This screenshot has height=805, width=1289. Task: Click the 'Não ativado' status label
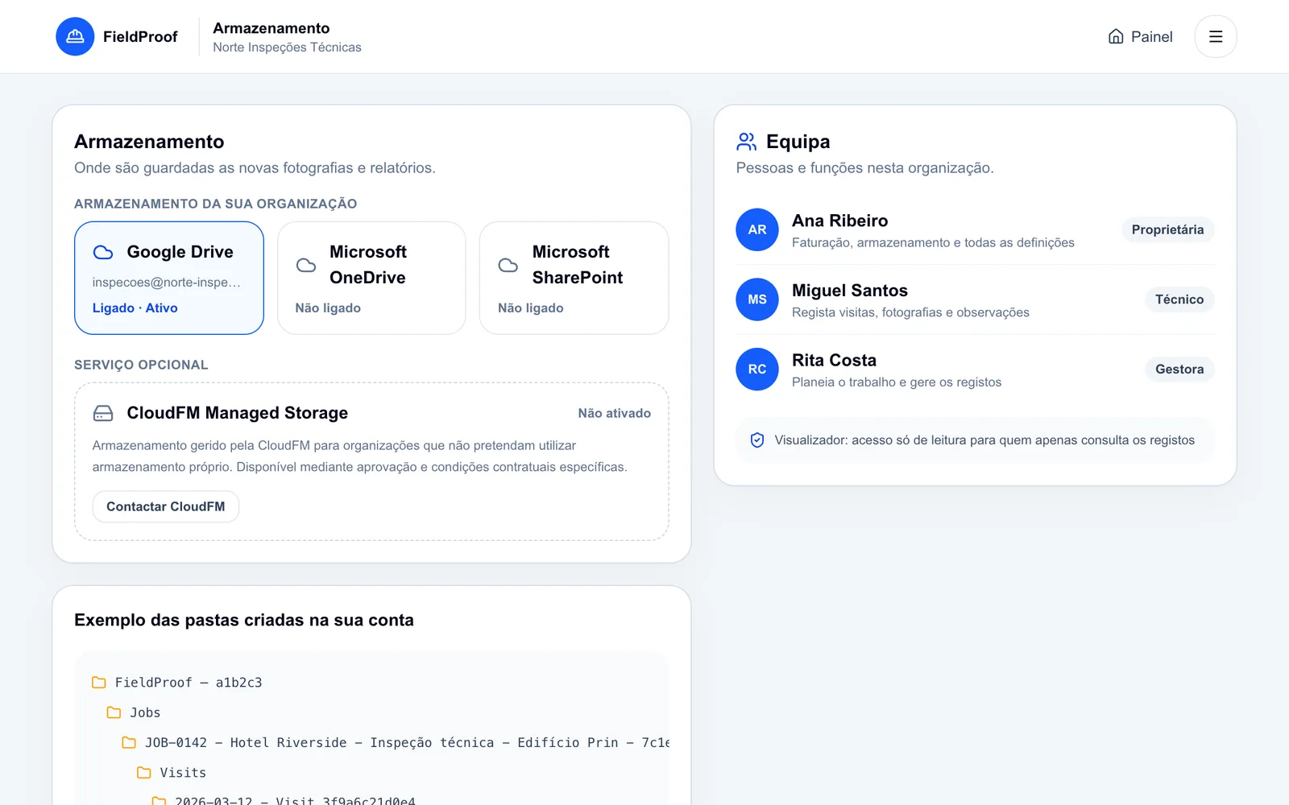614,413
